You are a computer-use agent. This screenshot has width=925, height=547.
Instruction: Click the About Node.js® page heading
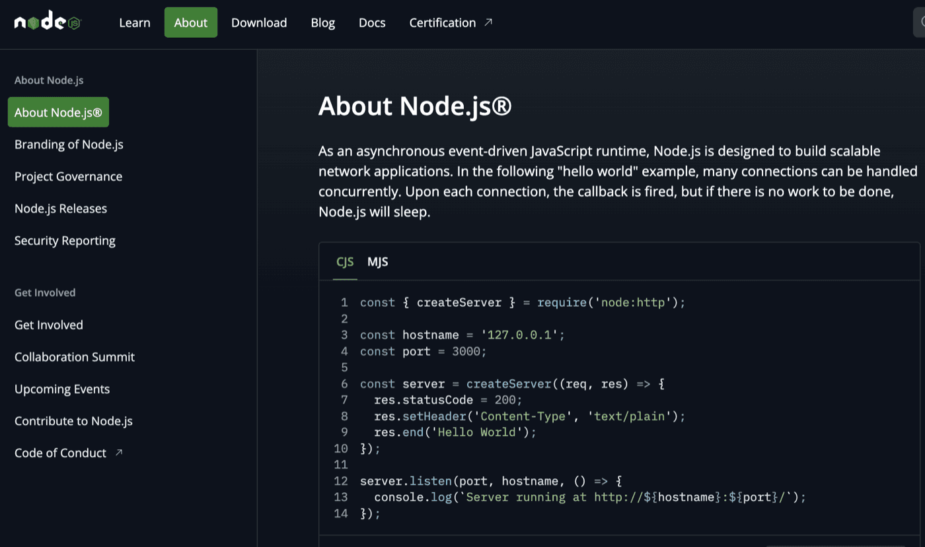(x=415, y=106)
